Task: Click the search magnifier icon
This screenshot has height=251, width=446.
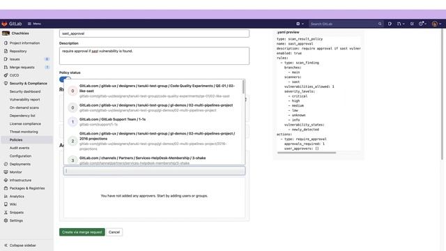Action: [380, 24]
